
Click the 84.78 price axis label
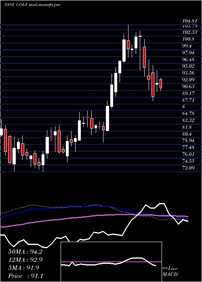188,114
